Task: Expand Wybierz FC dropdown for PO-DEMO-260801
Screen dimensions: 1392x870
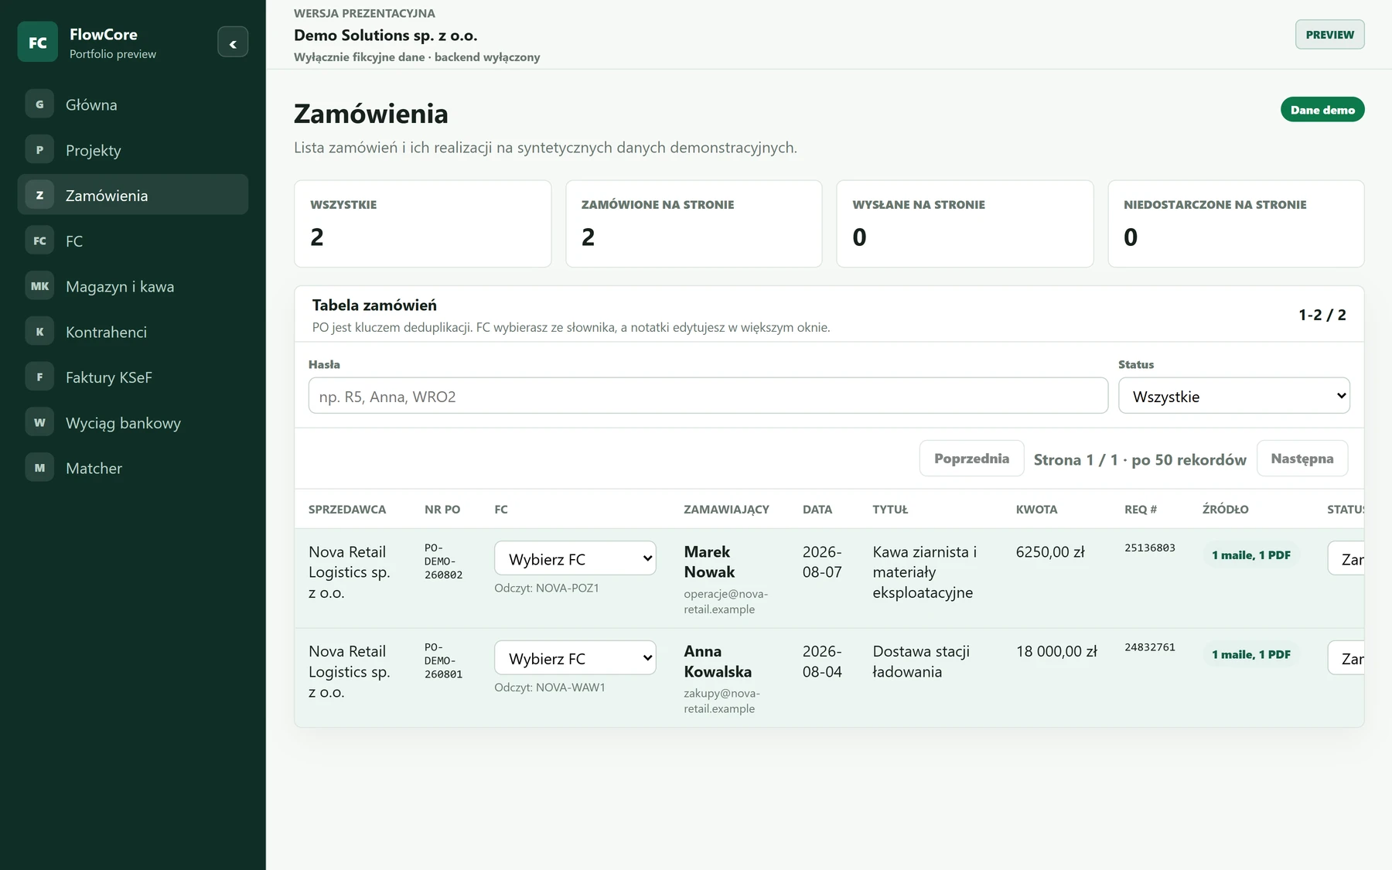Action: point(575,658)
